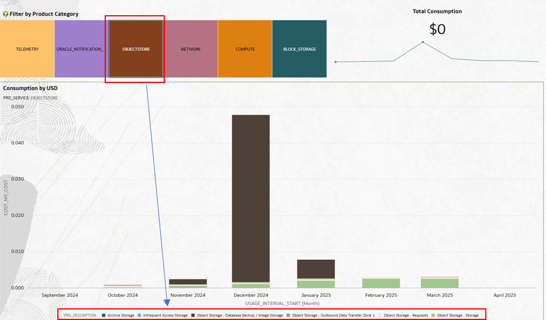Viewport: 546px width, 320px height.
Task: Click the 0.020 y-axis value
Action: tap(18, 215)
